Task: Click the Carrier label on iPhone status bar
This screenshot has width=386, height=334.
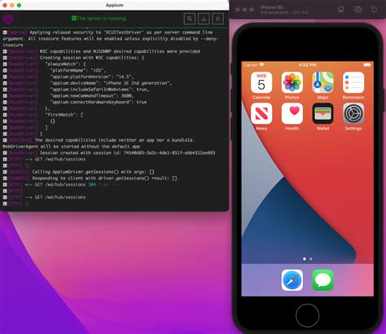Action: point(250,65)
